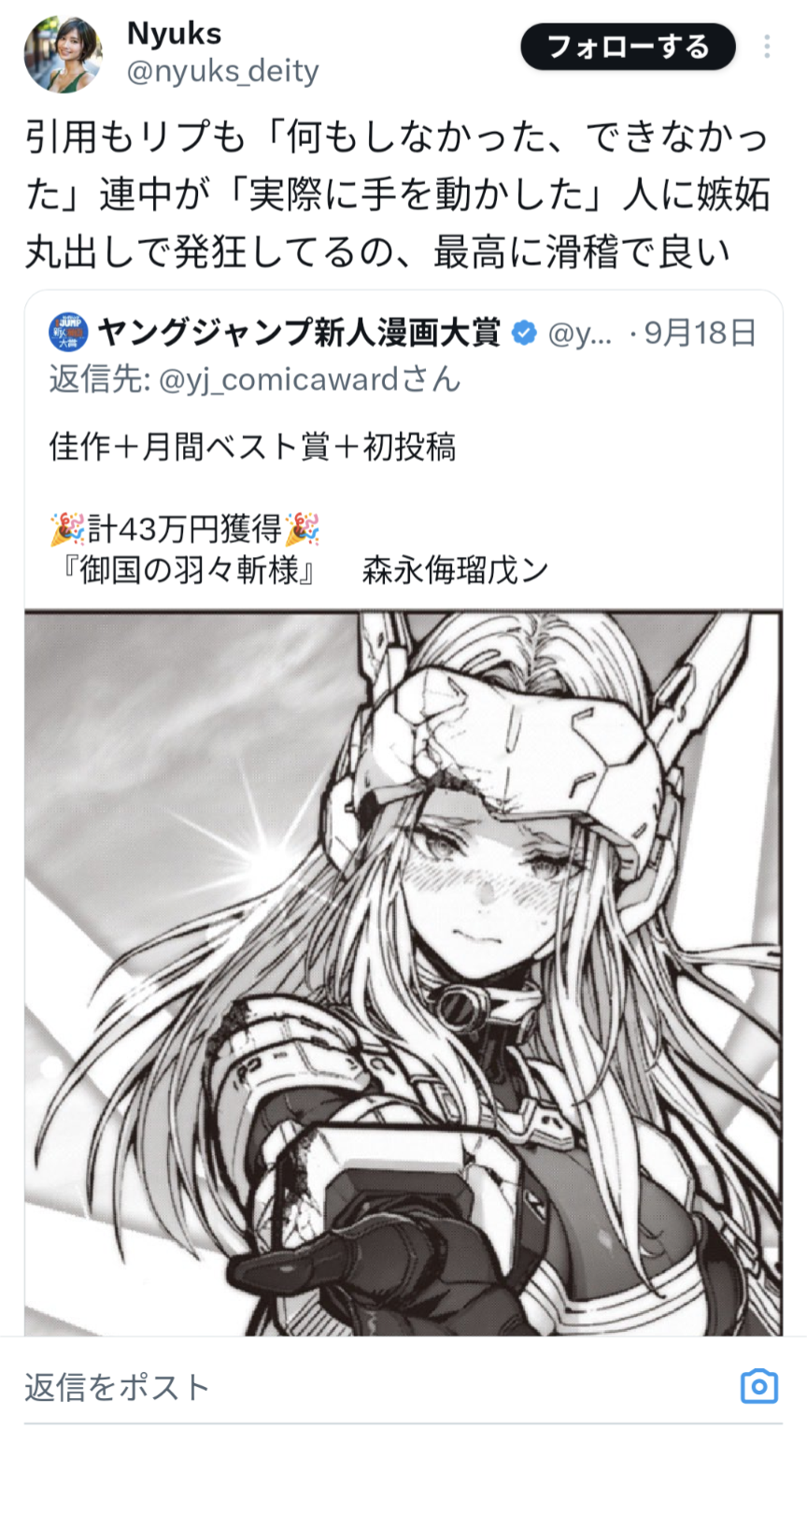Click the party popper emoji before 計43万円獲得
Image resolution: width=807 pixels, height=1529 pixels.
point(67,529)
